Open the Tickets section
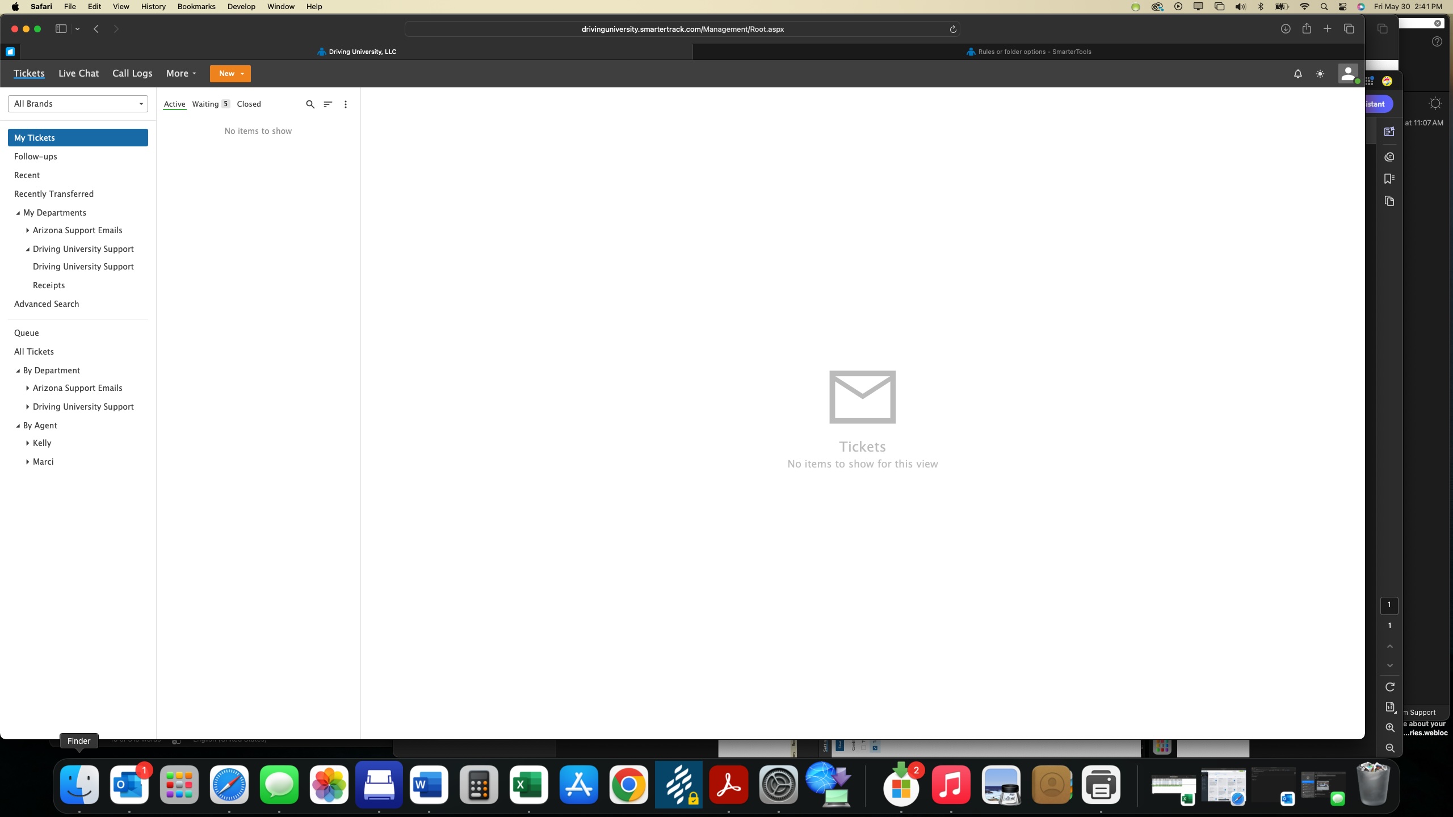Image resolution: width=1453 pixels, height=817 pixels. point(29,74)
